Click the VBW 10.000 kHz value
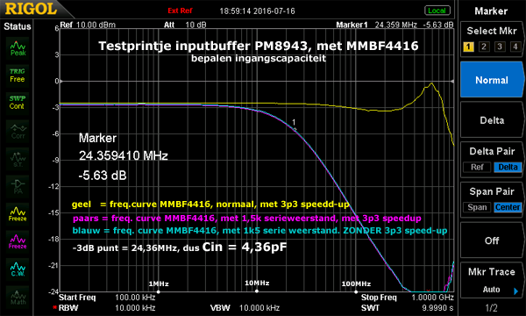 point(259,308)
